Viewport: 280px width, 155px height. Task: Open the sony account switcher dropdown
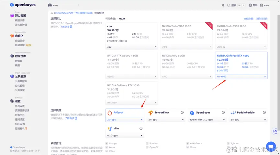click(x=63, y=6)
